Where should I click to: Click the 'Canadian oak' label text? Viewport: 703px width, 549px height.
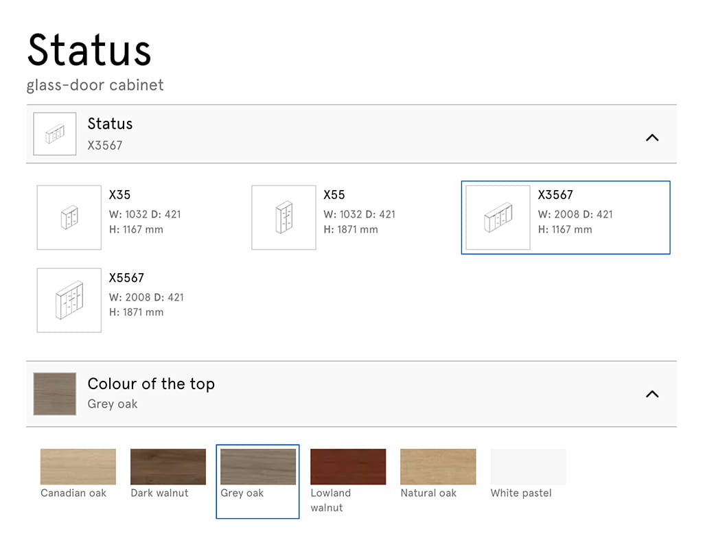[73, 493]
